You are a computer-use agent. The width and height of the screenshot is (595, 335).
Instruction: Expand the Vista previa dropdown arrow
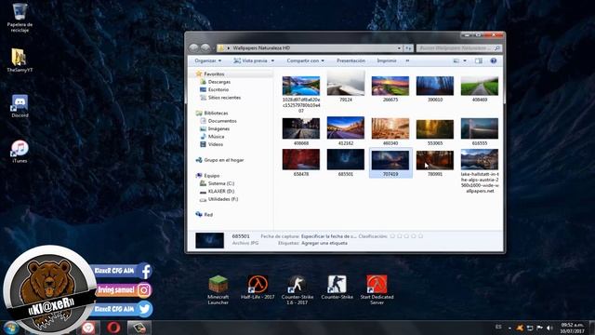click(x=272, y=60)
